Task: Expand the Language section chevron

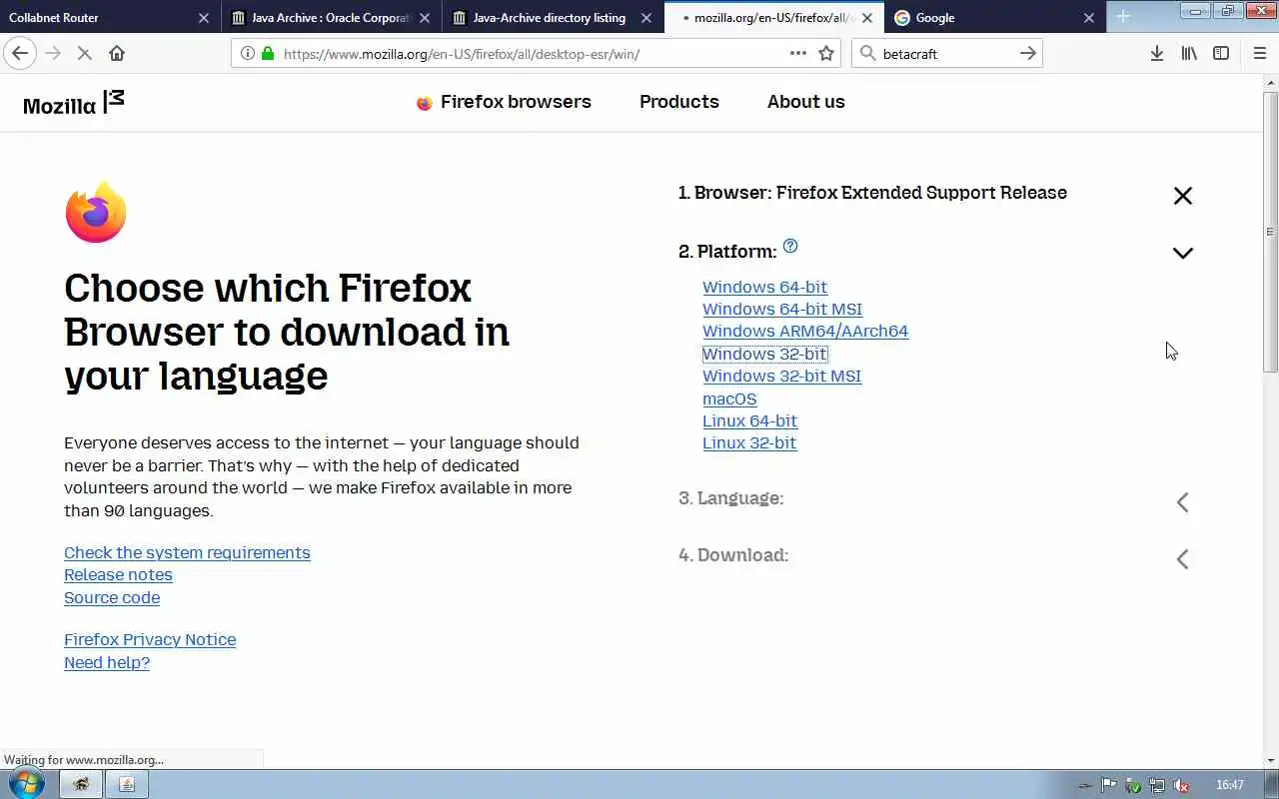Action: coord(1183,501)
